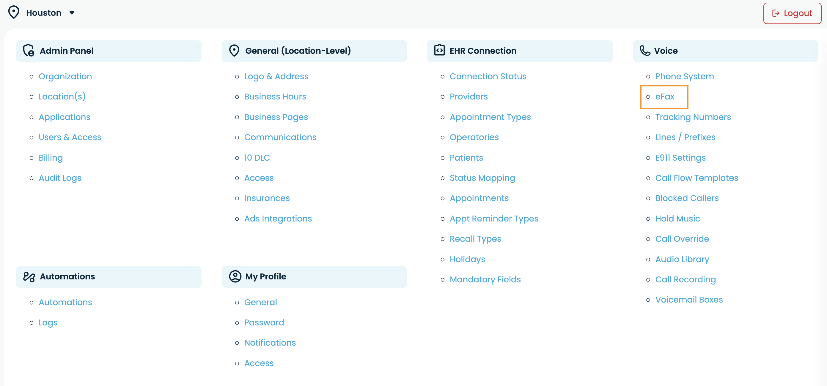Go to Appt Reminder Types
This screenshot has width=827, height=386.
494,219
